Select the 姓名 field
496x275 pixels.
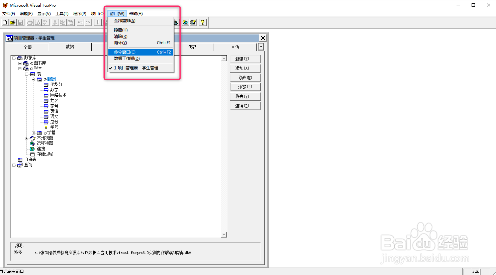pyautogui.click(x=54, y=100)
